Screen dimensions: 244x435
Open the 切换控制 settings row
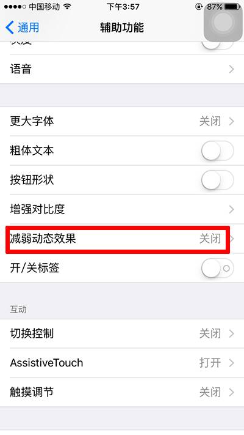[122, 333]
